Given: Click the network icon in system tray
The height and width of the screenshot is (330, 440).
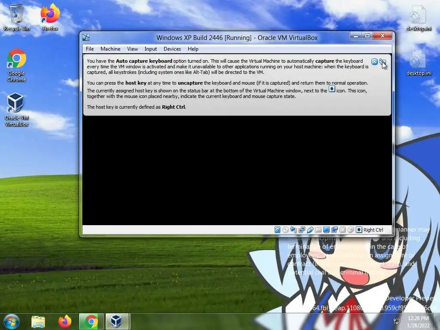Looking at the screenshot, I should [397, 321].
